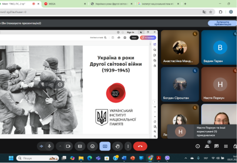This screenshot has width=237, height=163.
Task: Bookmark this page with star icon
Action: pyautogui.click(x=210, y=12)
